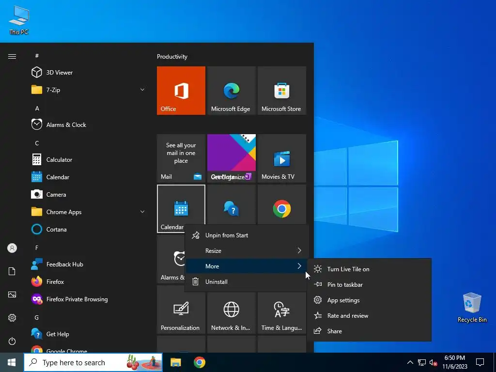This screenshot has height=372, width=496.
Task: Launch the Camera app
Action: coord(89,195)
